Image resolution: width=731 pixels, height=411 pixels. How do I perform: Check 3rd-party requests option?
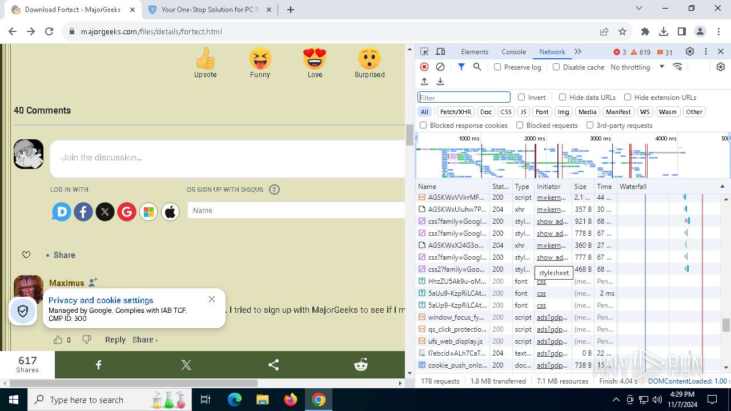pos(590,125)
